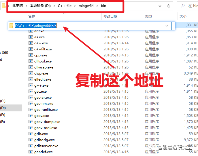Go to C++ file breadcrumb folder
Viewport: 198px width, 156px height.
click(65, 6)
